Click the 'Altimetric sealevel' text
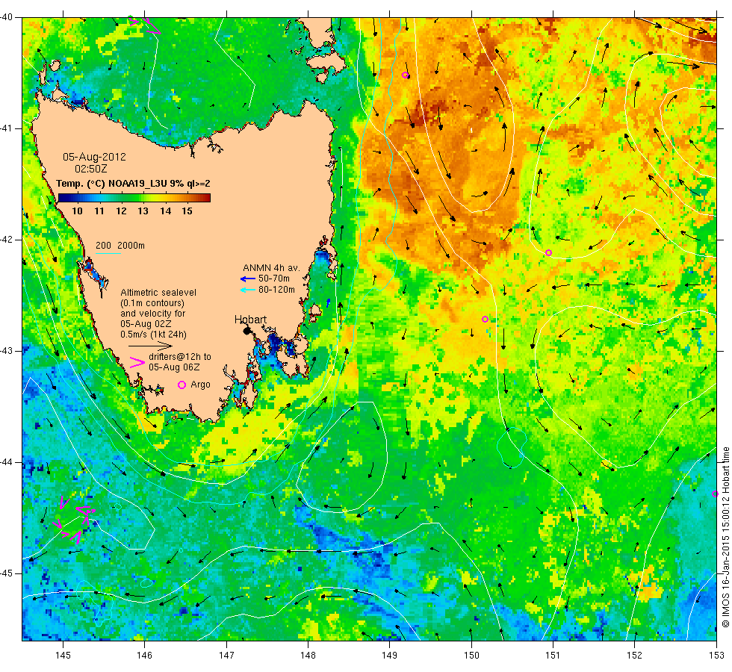The width and height of the screenshot is (732, 672). 158,293
